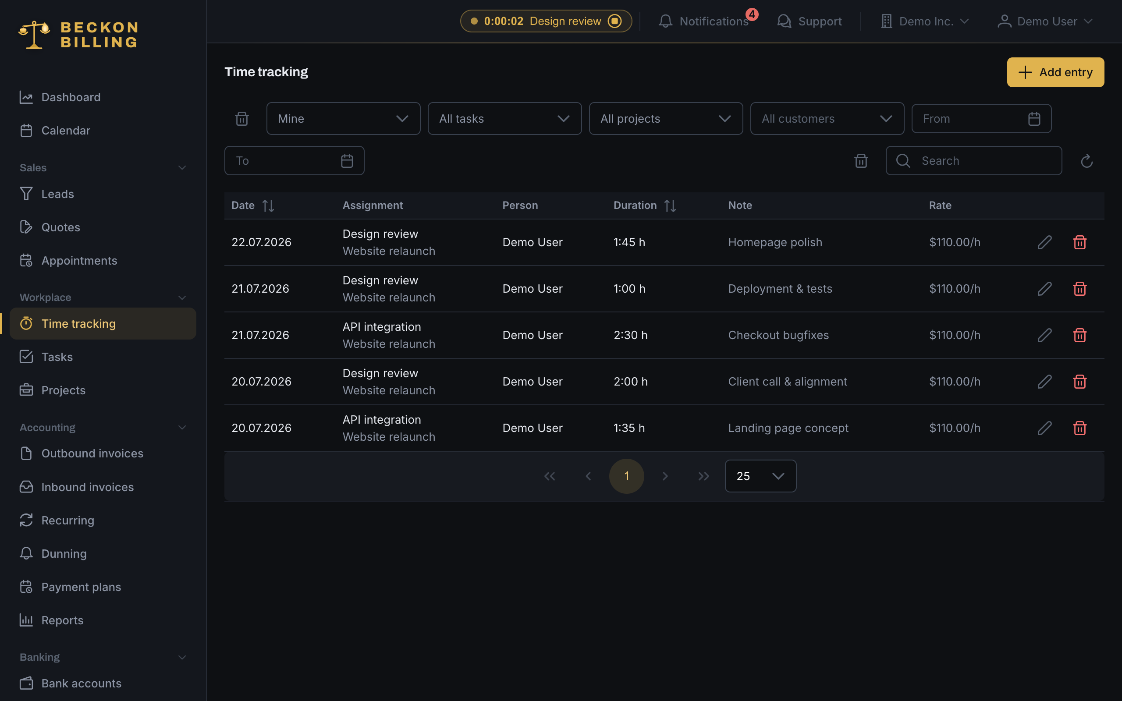This screenshot has width=1122, height=701.
Task: Change rows per page from 25
Action: (x=760, y=476)
